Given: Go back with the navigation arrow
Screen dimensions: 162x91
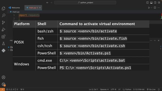Looking at the screenshot, I should pos(47,3).
